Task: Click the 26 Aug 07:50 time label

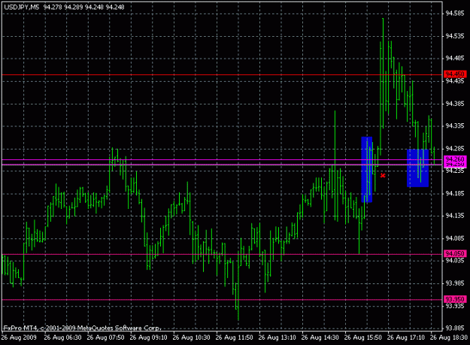Action: click(x=105, y=337)
